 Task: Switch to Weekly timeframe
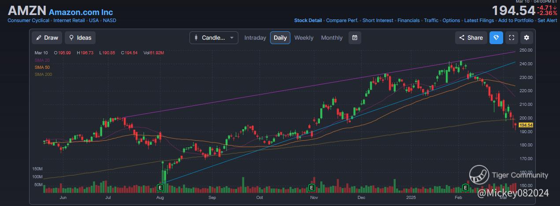coord(304,37)
